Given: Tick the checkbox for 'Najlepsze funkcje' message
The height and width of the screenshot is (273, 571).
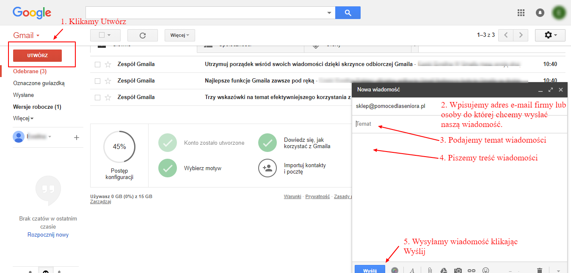Looking at the screenshot, I should 97,81.
